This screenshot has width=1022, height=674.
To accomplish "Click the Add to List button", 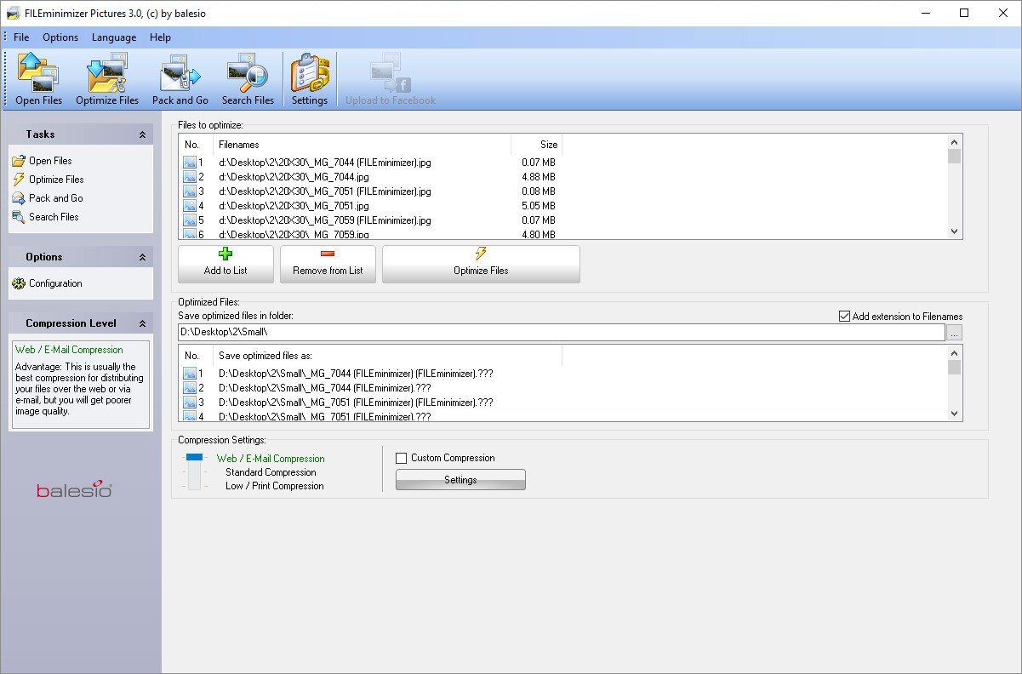I will coord(226,264).
